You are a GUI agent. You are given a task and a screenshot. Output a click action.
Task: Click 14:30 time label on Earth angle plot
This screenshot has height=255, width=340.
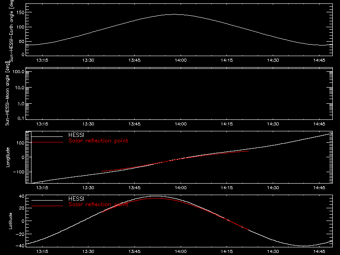(x=273, y=60)
